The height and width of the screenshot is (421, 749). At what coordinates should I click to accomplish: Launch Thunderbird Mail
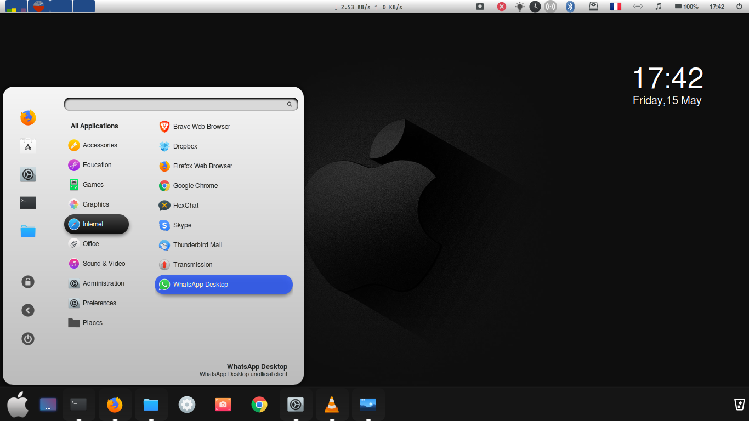(x=223, y=245)
